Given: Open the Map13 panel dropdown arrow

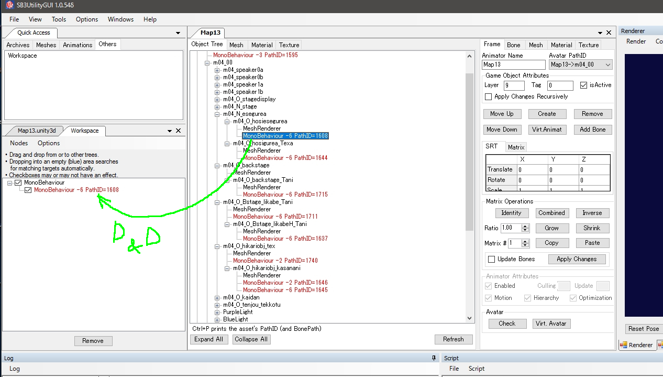Looking at the screenshot, I should click(600, 33).
